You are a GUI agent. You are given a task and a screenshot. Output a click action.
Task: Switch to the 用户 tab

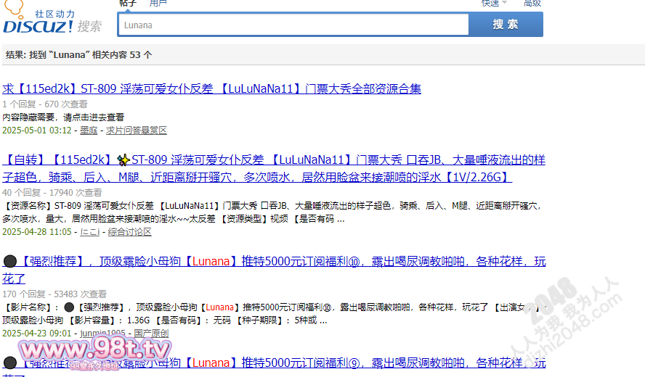158,4
